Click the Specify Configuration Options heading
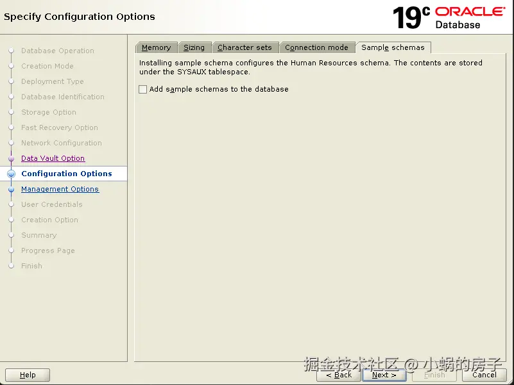 tap(80, 17)
